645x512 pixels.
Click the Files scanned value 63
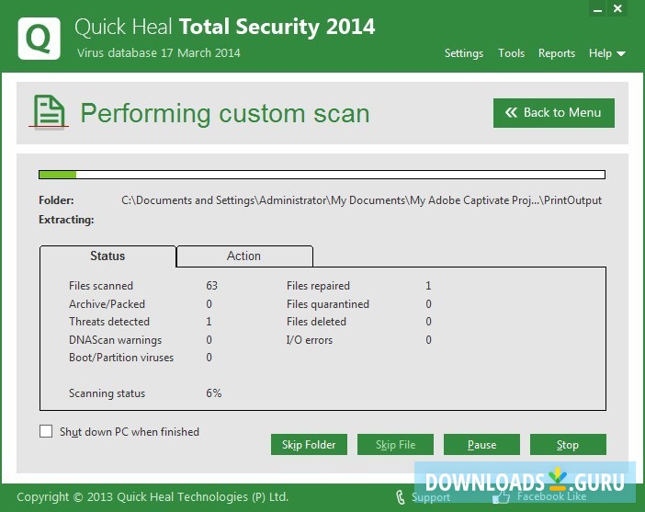pyautogui.click(x=212, y=286)
